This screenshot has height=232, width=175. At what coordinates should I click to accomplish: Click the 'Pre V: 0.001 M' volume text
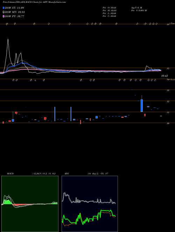(x=139, y=10)
